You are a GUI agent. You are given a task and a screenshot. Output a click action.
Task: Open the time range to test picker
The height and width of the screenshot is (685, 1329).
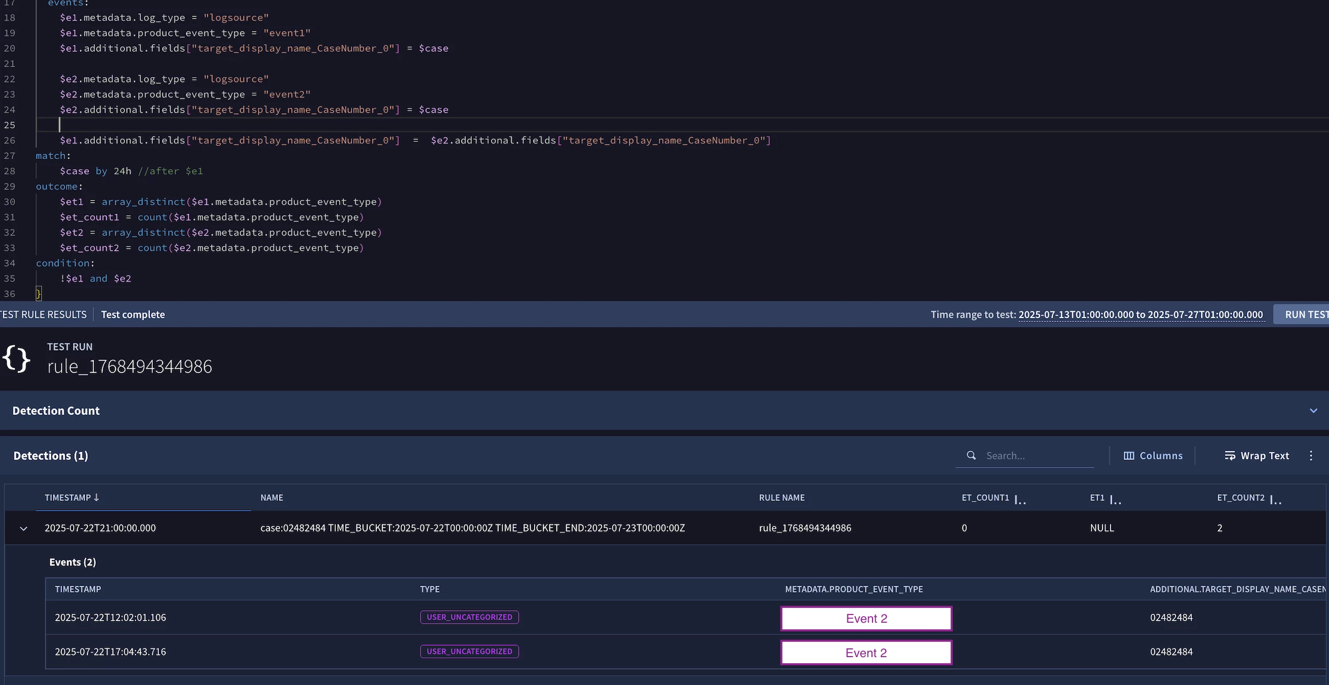[x=1140, y=314]
